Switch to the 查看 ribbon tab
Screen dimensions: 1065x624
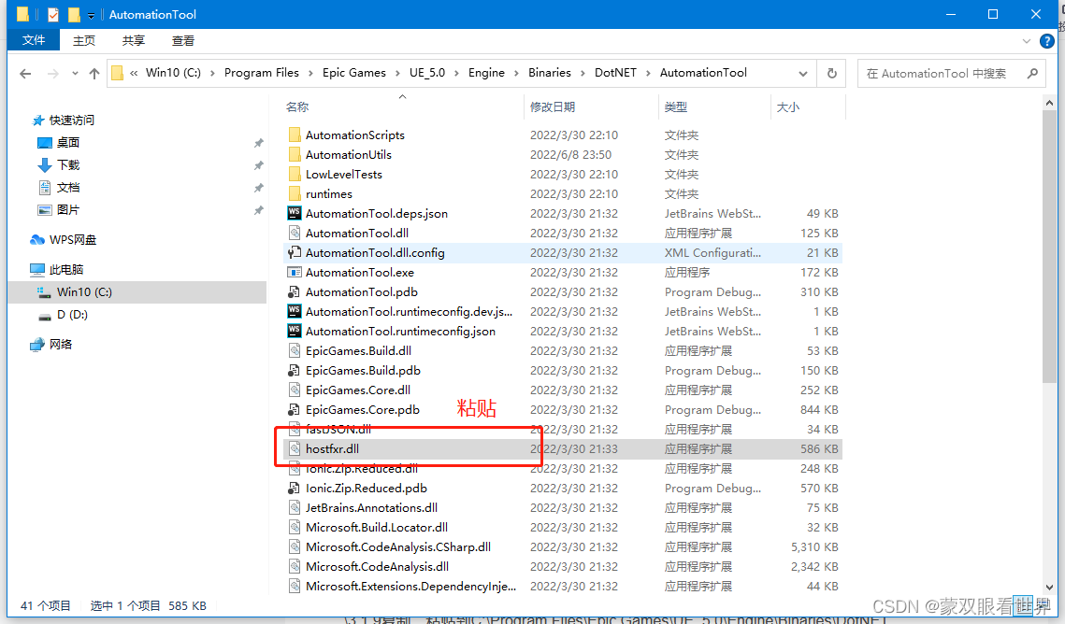[x=183, y=41]
